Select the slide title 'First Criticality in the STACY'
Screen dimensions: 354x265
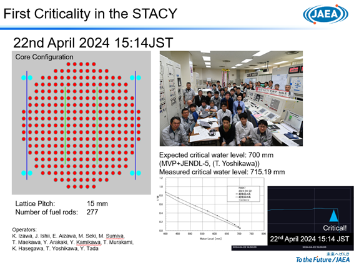tap(91, 14)
